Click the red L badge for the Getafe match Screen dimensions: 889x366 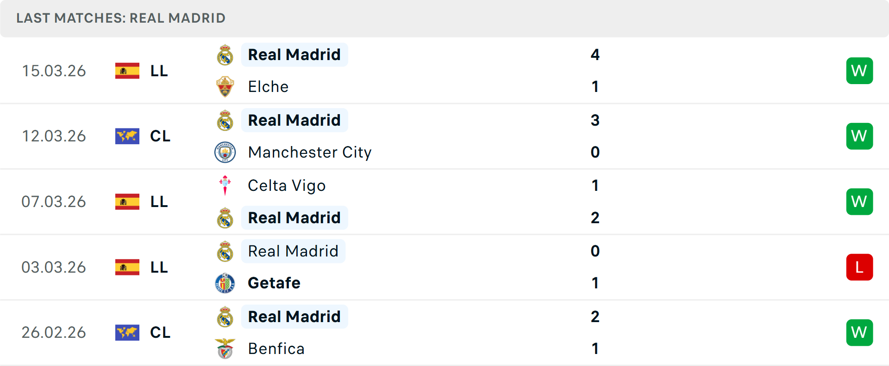tap(859, 267)
